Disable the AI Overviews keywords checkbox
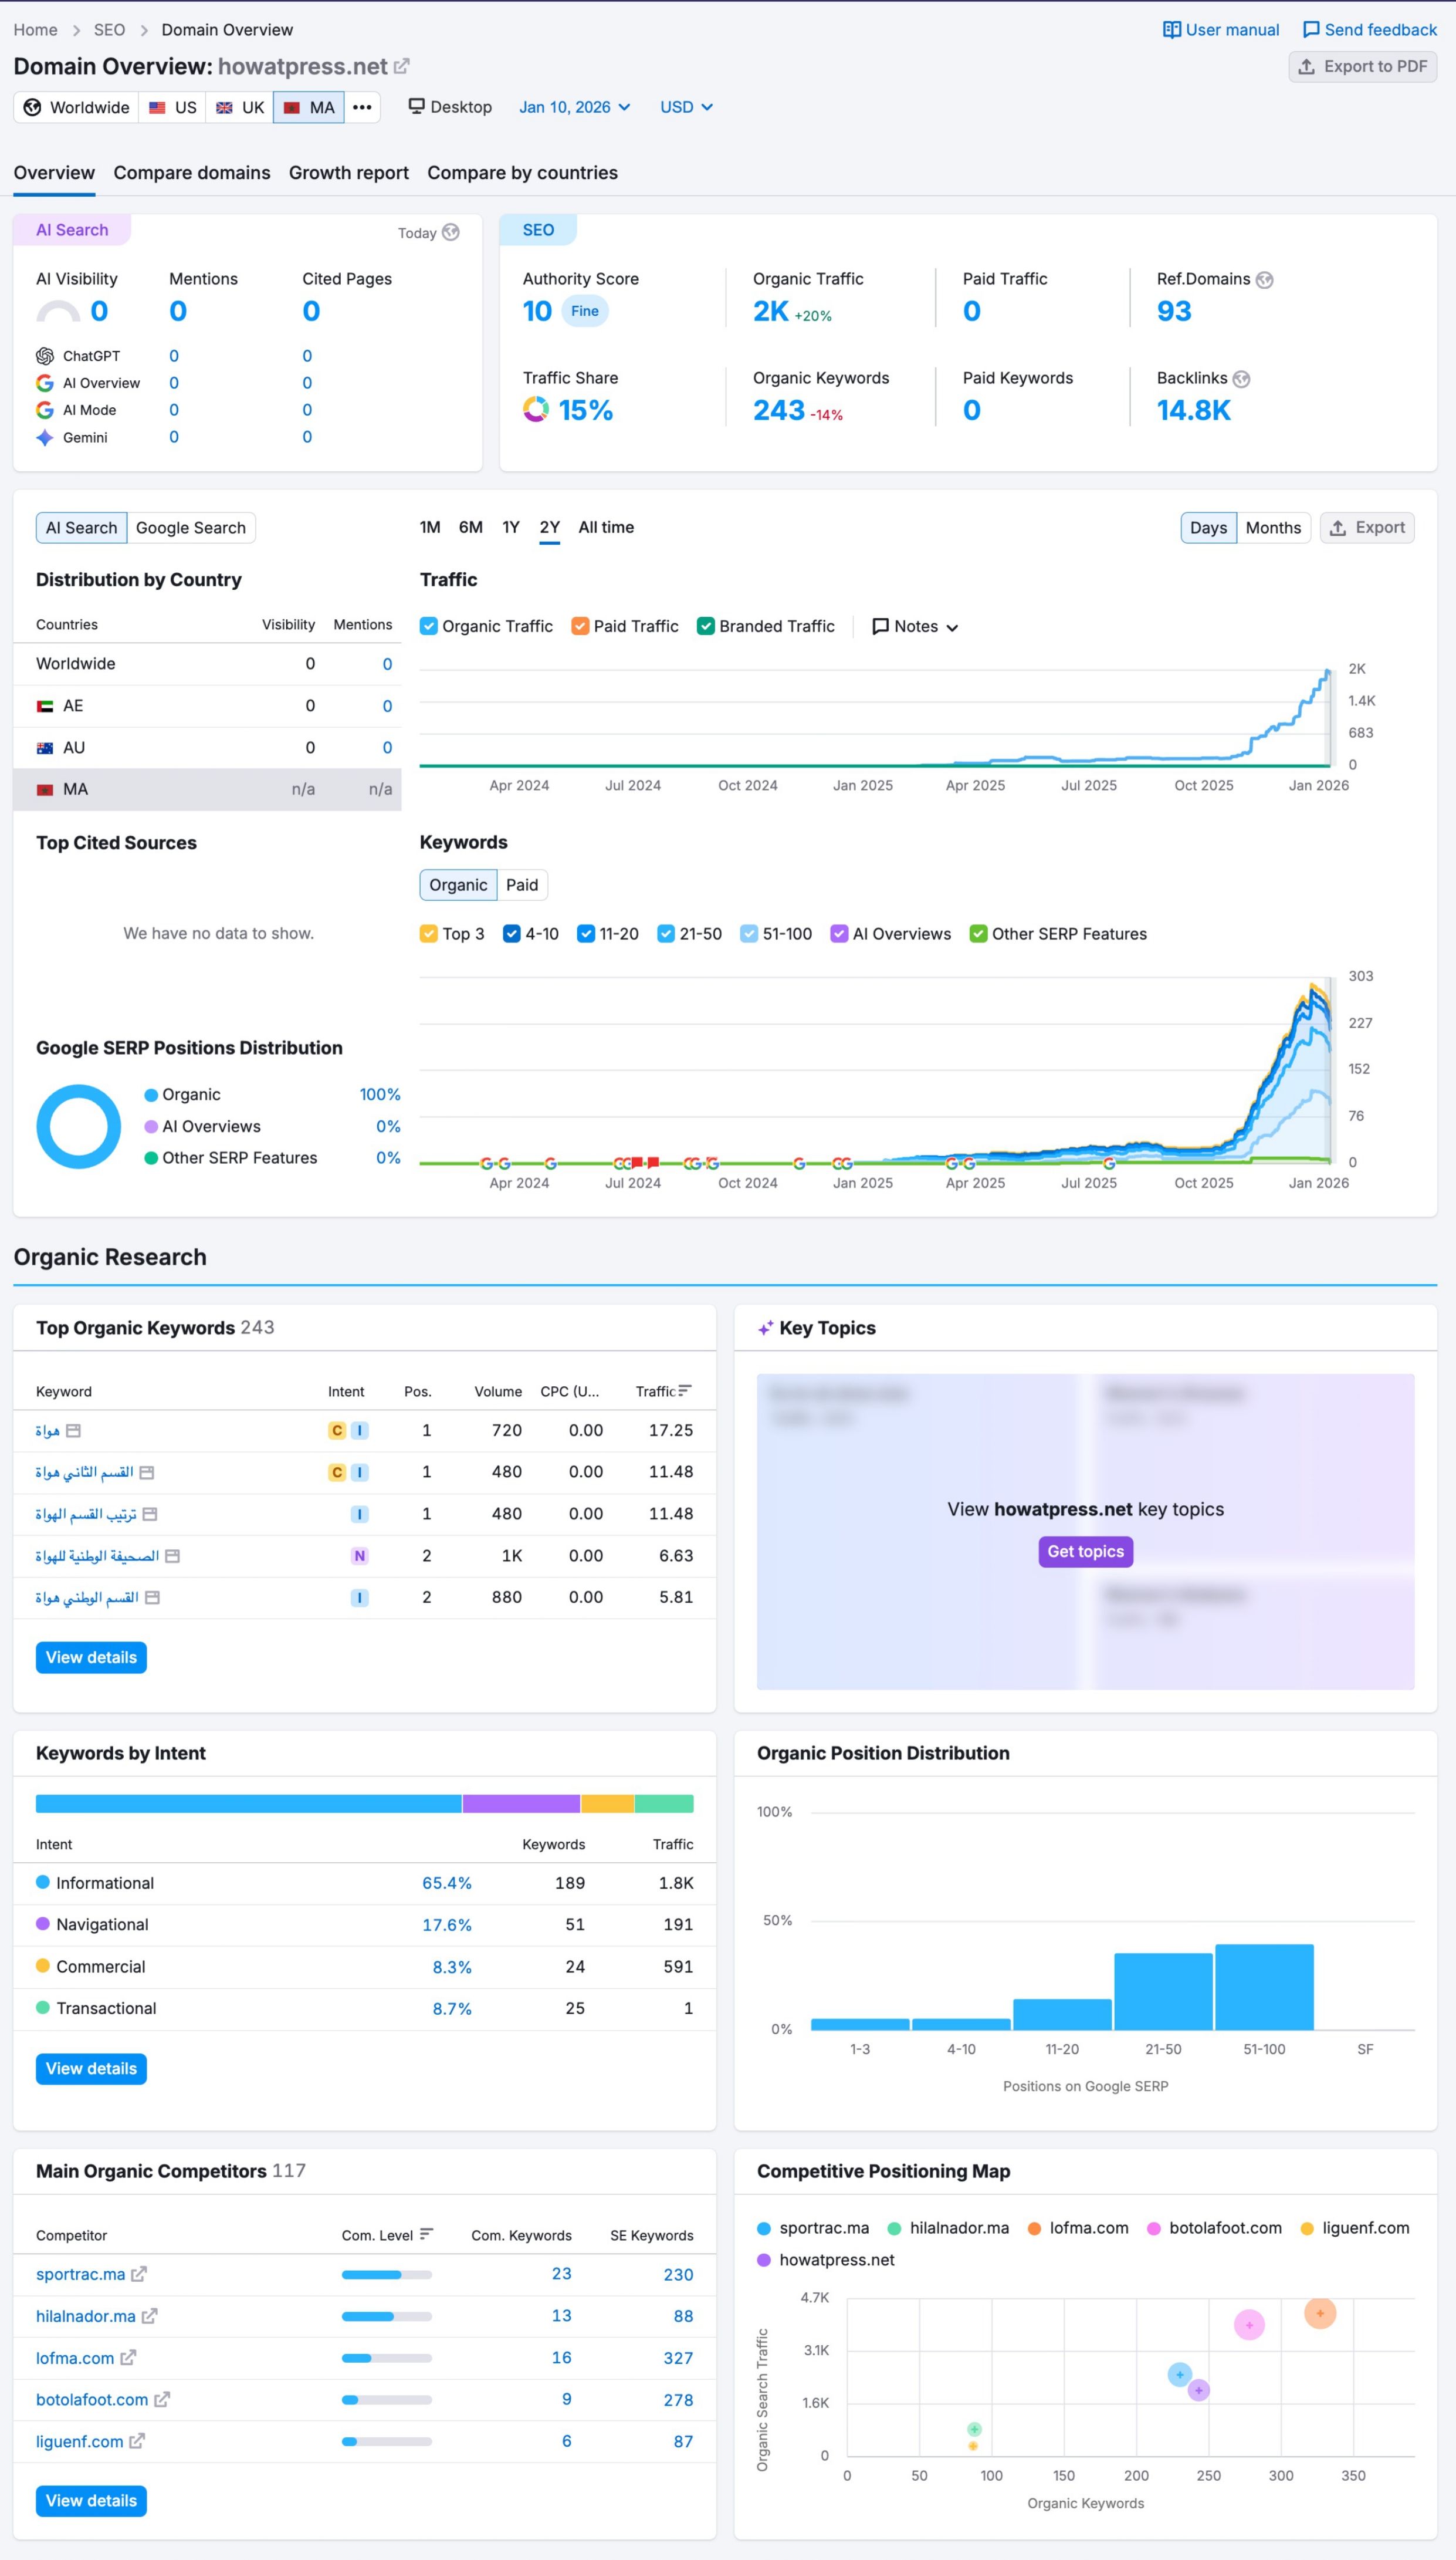Viewport: 1456px width, 2560px height. pyautogui.click(x=839, y=933)
